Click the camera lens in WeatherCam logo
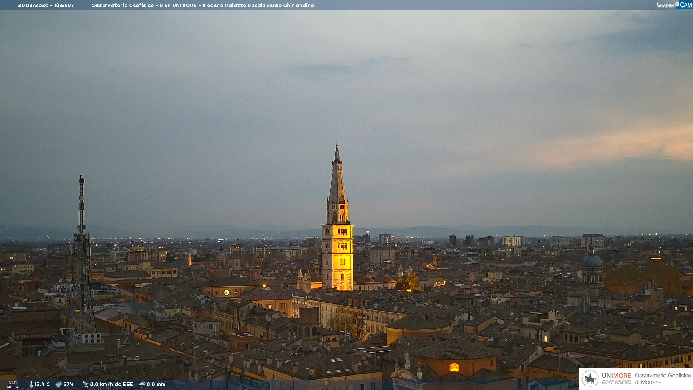693x390 pixels. (x=677, y=4)
